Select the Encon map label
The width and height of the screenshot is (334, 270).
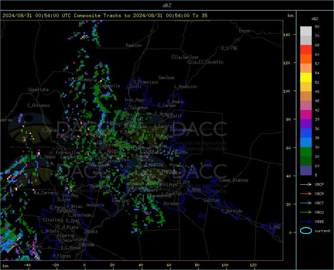(x=245, y=31)
